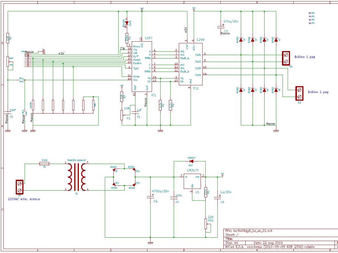Select capacitor C5 symbol (100n)

(x=173, y=198)
